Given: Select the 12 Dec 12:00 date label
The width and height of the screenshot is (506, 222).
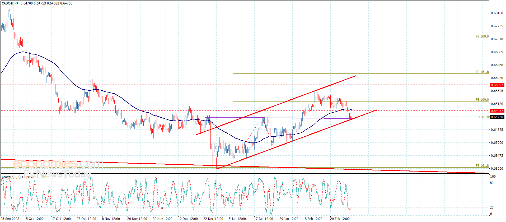Looking at the screenshot, I should tap(188, 219).
